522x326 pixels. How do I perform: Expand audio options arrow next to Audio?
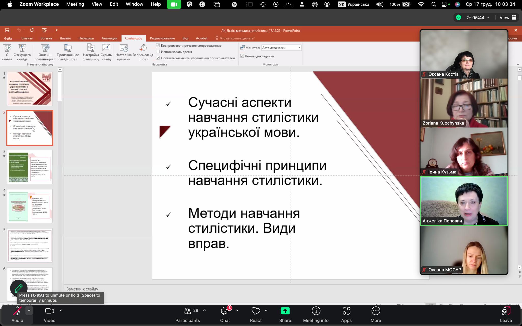point(29,310)
